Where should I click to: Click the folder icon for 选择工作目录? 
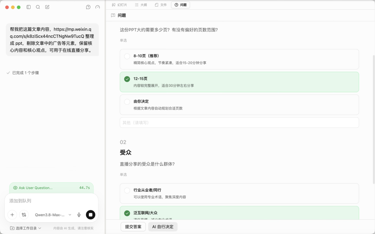[x=12, y=228]
